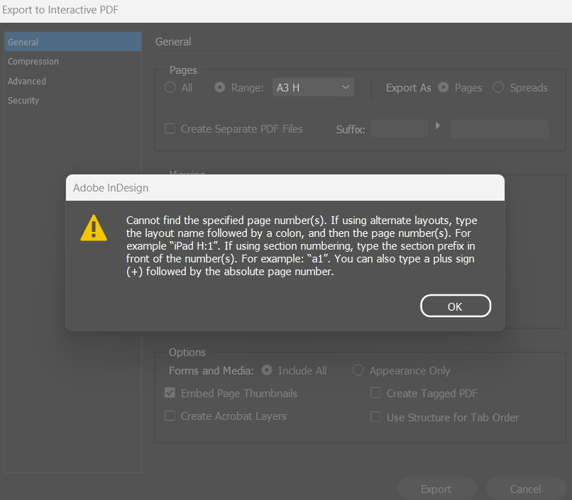Enable Create Acrobat Layers checkbox
Image resolution: width=572 pixels, height=500 pixels.
point(170,416)
